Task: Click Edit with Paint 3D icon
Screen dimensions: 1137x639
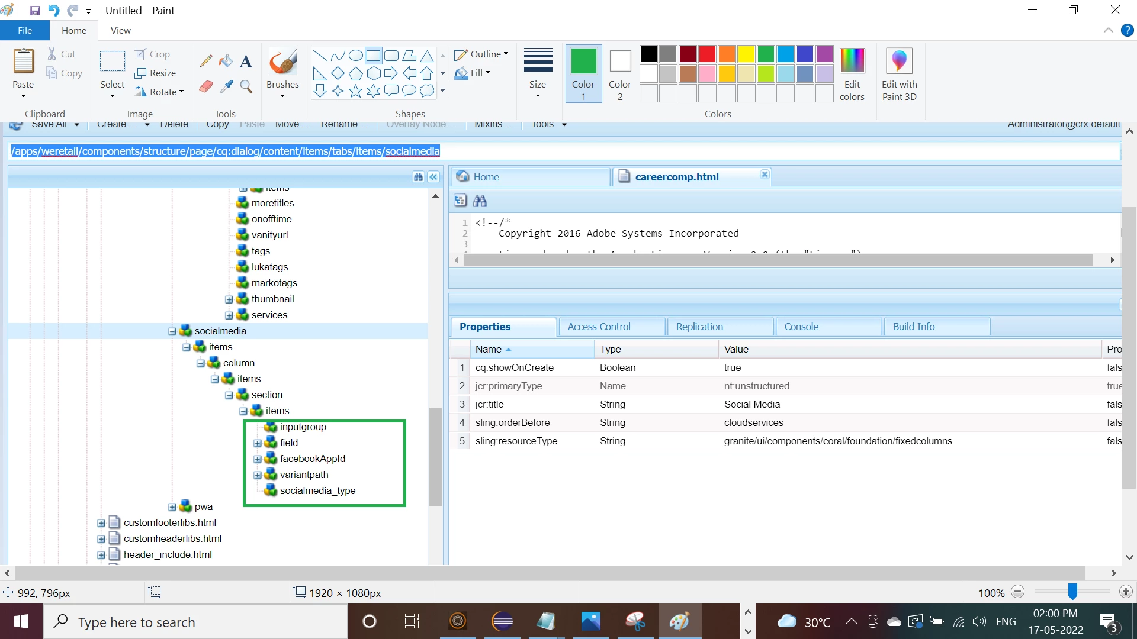Action: tap(899, 74)
